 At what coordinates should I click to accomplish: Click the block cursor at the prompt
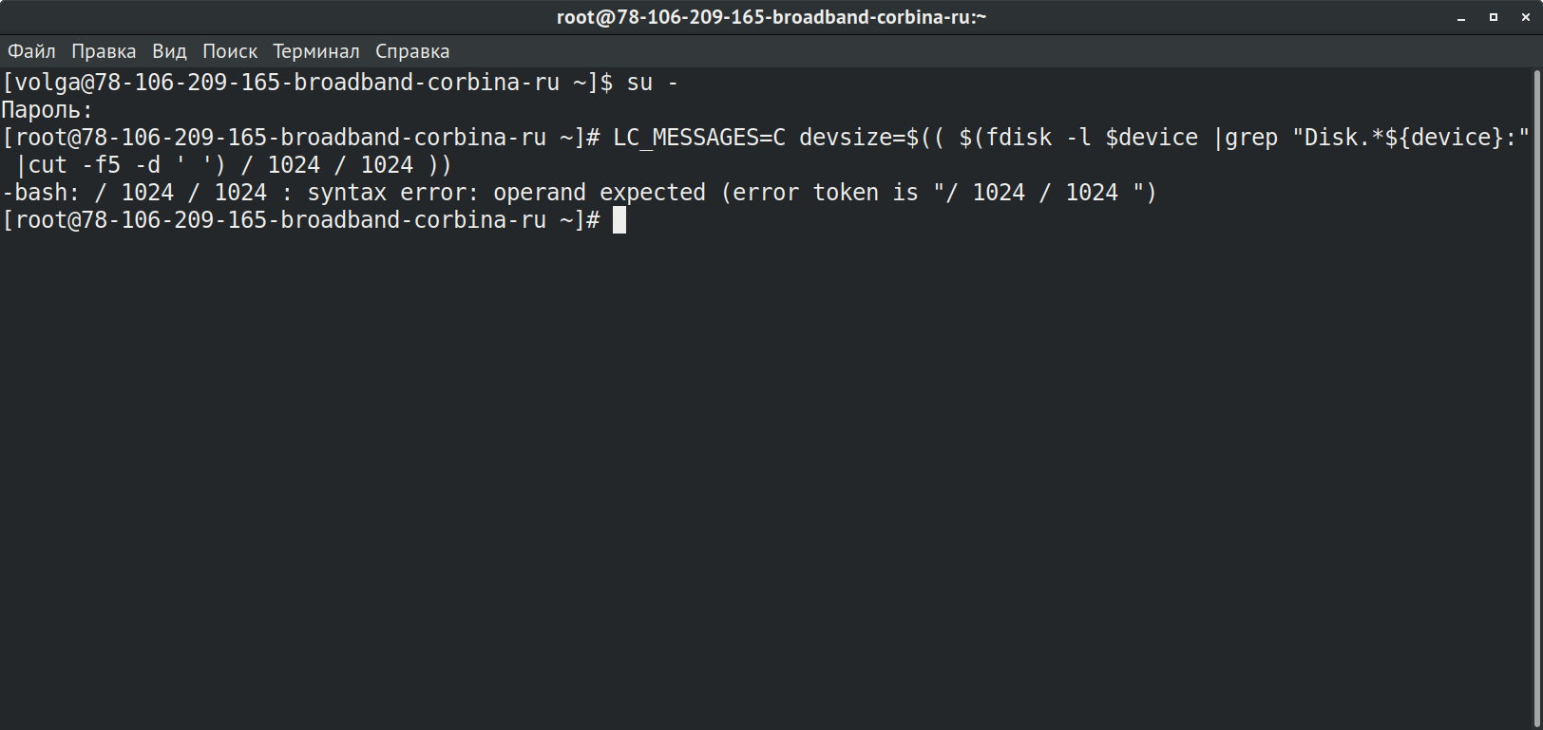coord(619,220)
